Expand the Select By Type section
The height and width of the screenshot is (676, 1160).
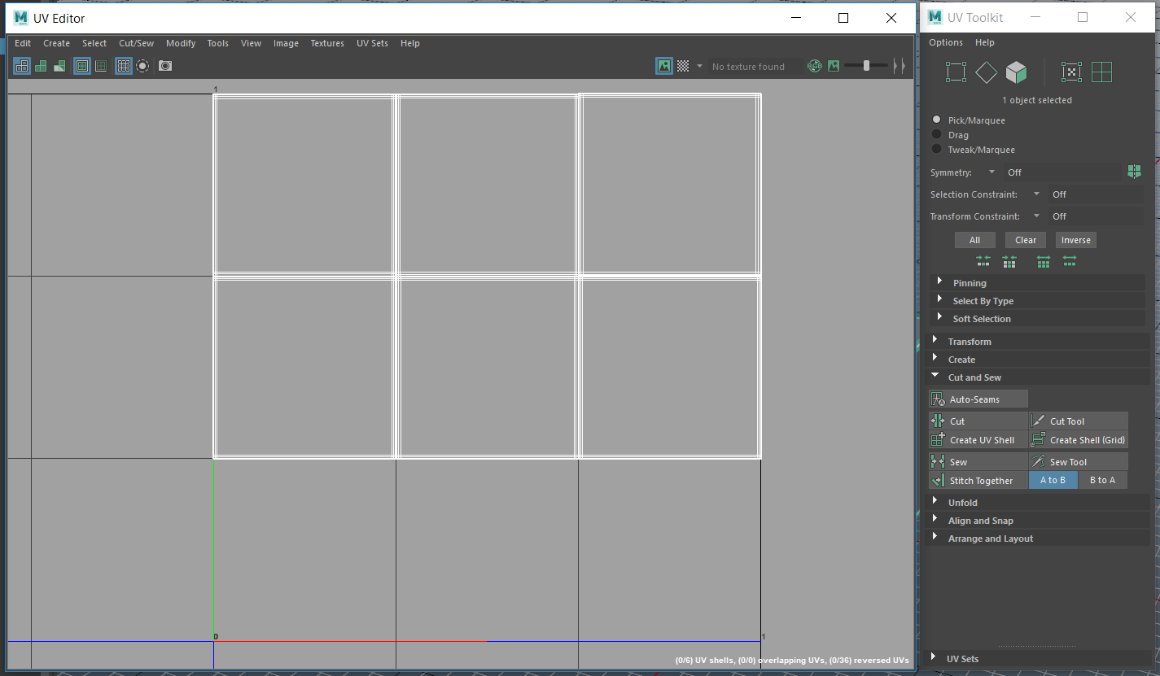[x=1037, y=300]
